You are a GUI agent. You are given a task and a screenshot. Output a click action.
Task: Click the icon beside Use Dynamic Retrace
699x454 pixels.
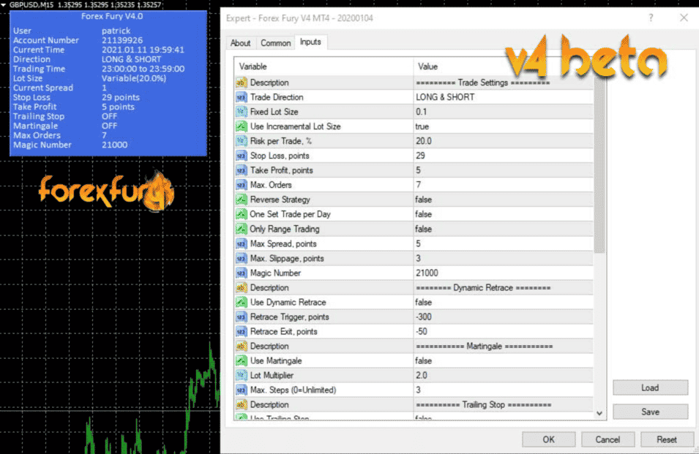(x=241, y=303)
